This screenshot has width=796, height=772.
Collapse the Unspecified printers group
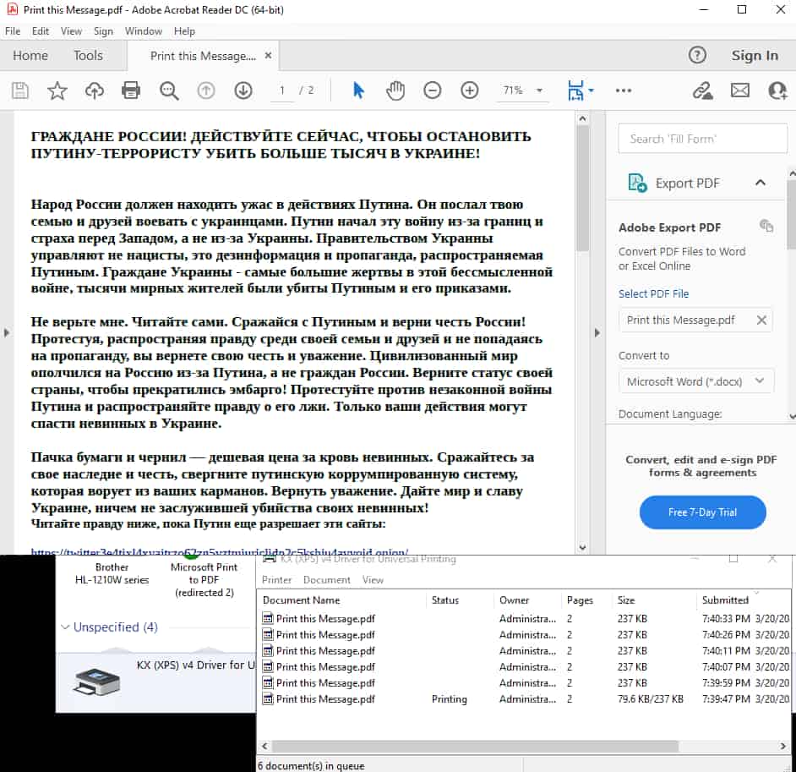tap(67, 627)
